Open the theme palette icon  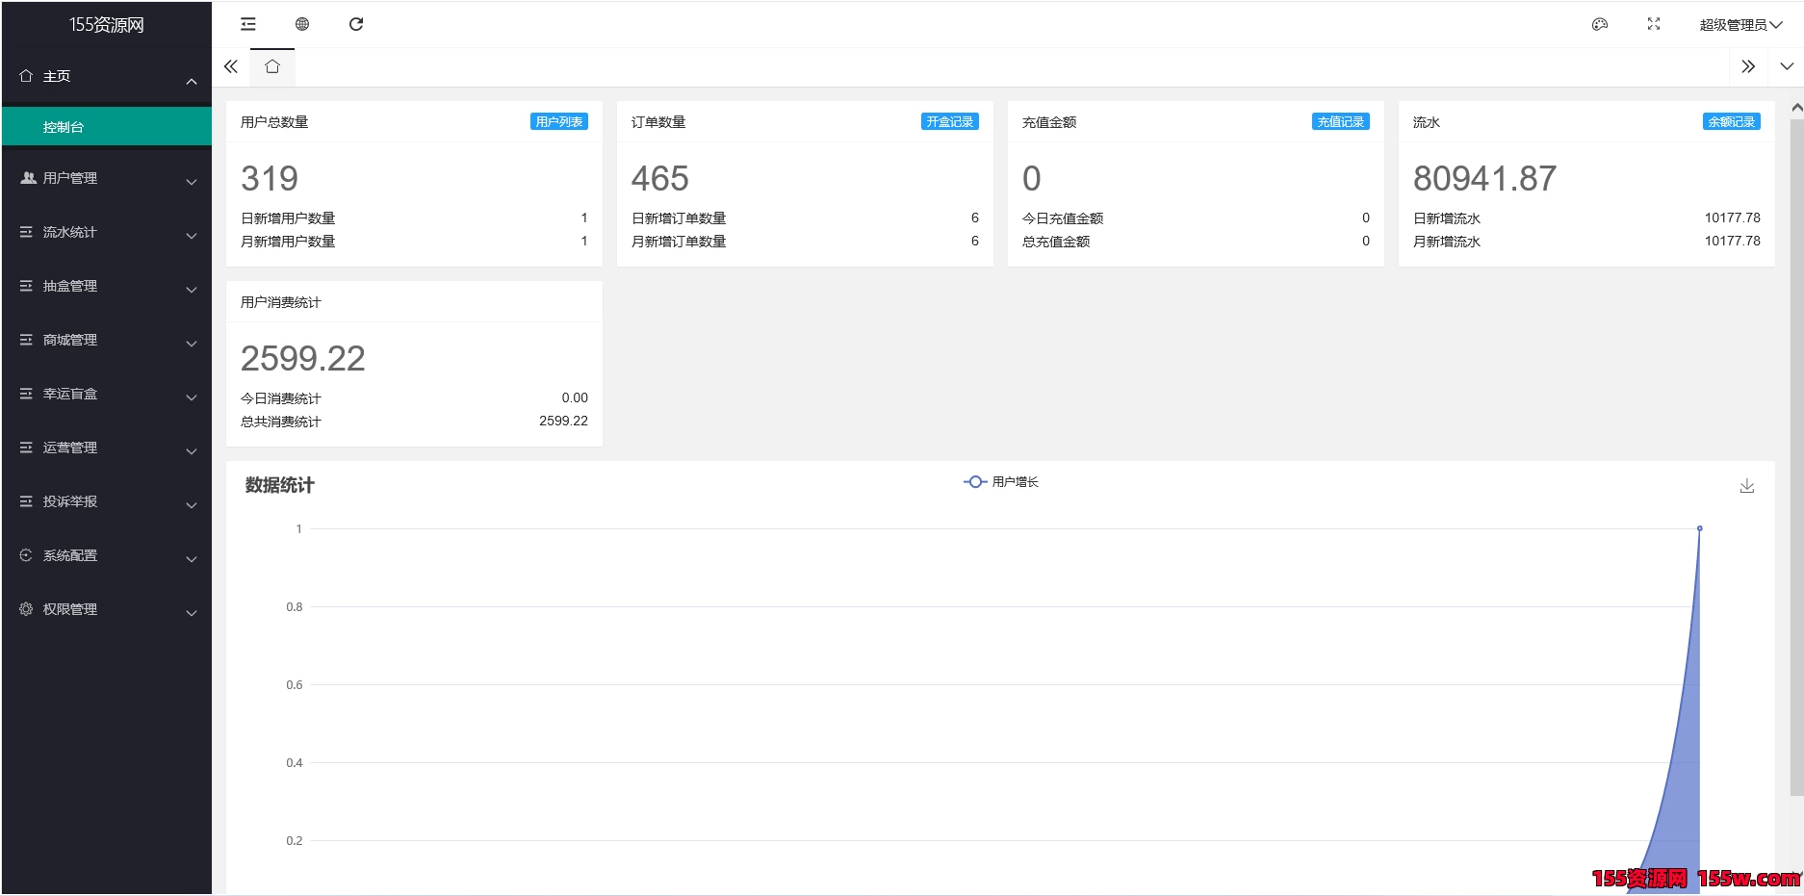coord(1600,24)
